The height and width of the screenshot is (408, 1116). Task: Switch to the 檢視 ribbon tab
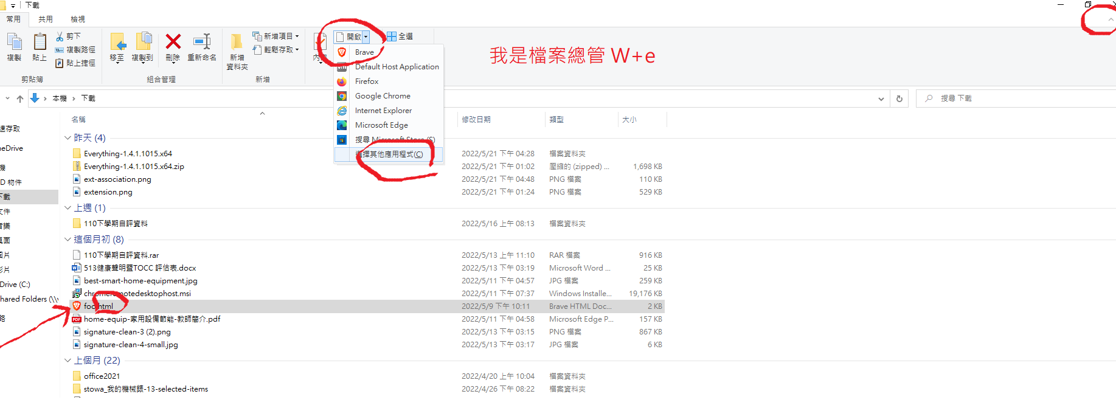click(x=78, y=19)
